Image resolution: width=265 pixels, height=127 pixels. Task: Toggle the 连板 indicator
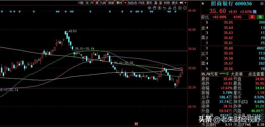tap(111, 3)
